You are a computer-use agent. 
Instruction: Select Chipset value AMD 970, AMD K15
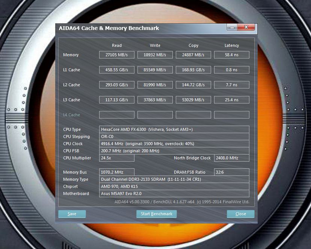click(x=174, y=186)
